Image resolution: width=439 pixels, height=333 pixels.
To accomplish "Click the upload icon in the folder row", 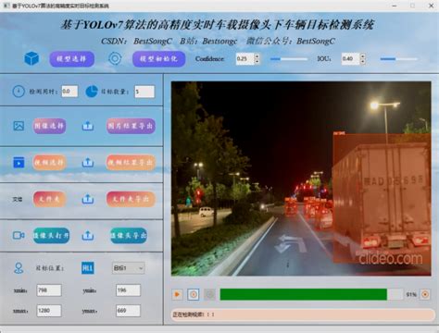I will coord(88,199).
